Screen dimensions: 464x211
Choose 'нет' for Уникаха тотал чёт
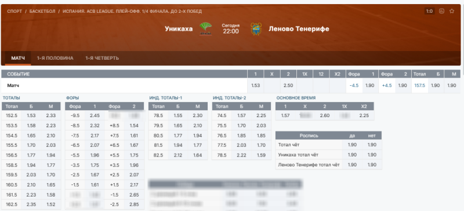pos(372,155)
